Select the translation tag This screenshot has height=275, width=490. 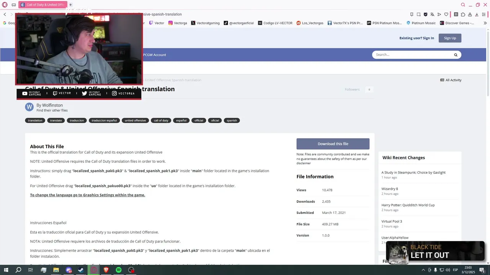pos(35,120)
